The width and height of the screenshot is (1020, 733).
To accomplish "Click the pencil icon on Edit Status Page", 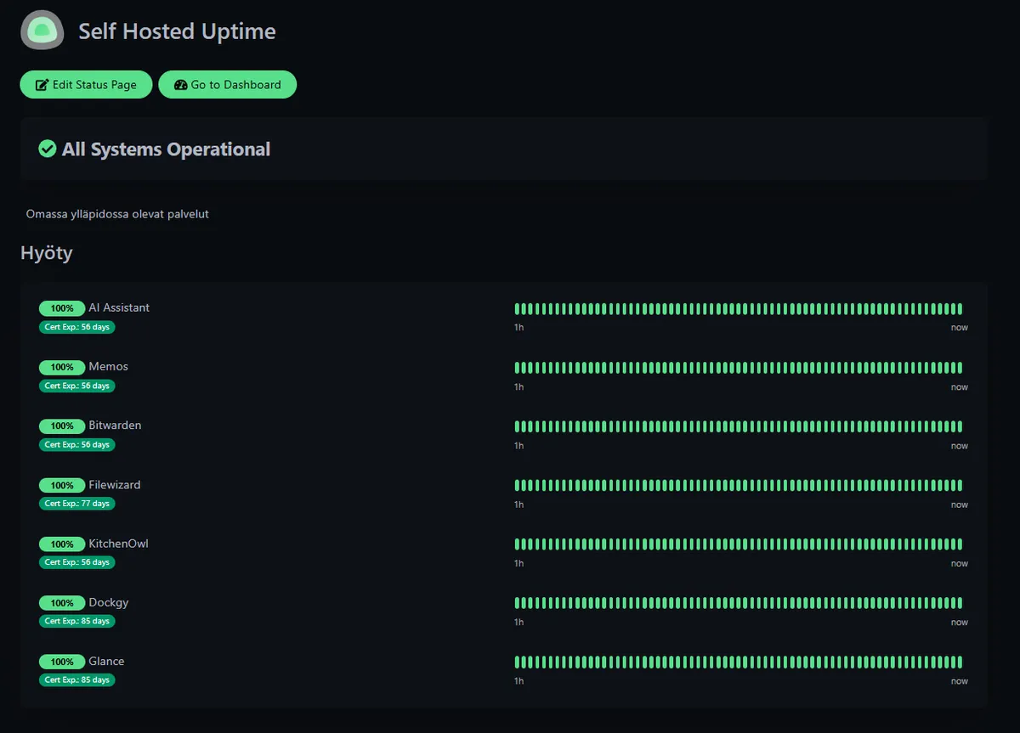I will [40, 84].
